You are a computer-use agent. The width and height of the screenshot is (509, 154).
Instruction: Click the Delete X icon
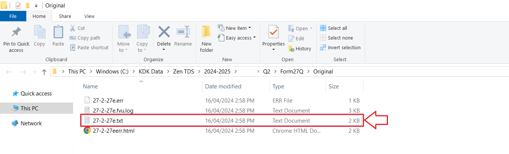[164, 32]
